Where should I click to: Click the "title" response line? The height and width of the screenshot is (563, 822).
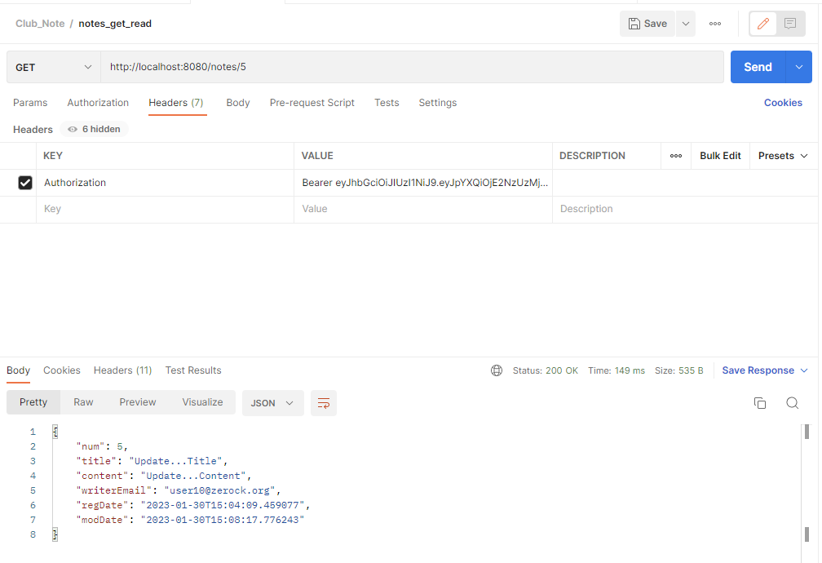tap(152, 461)
